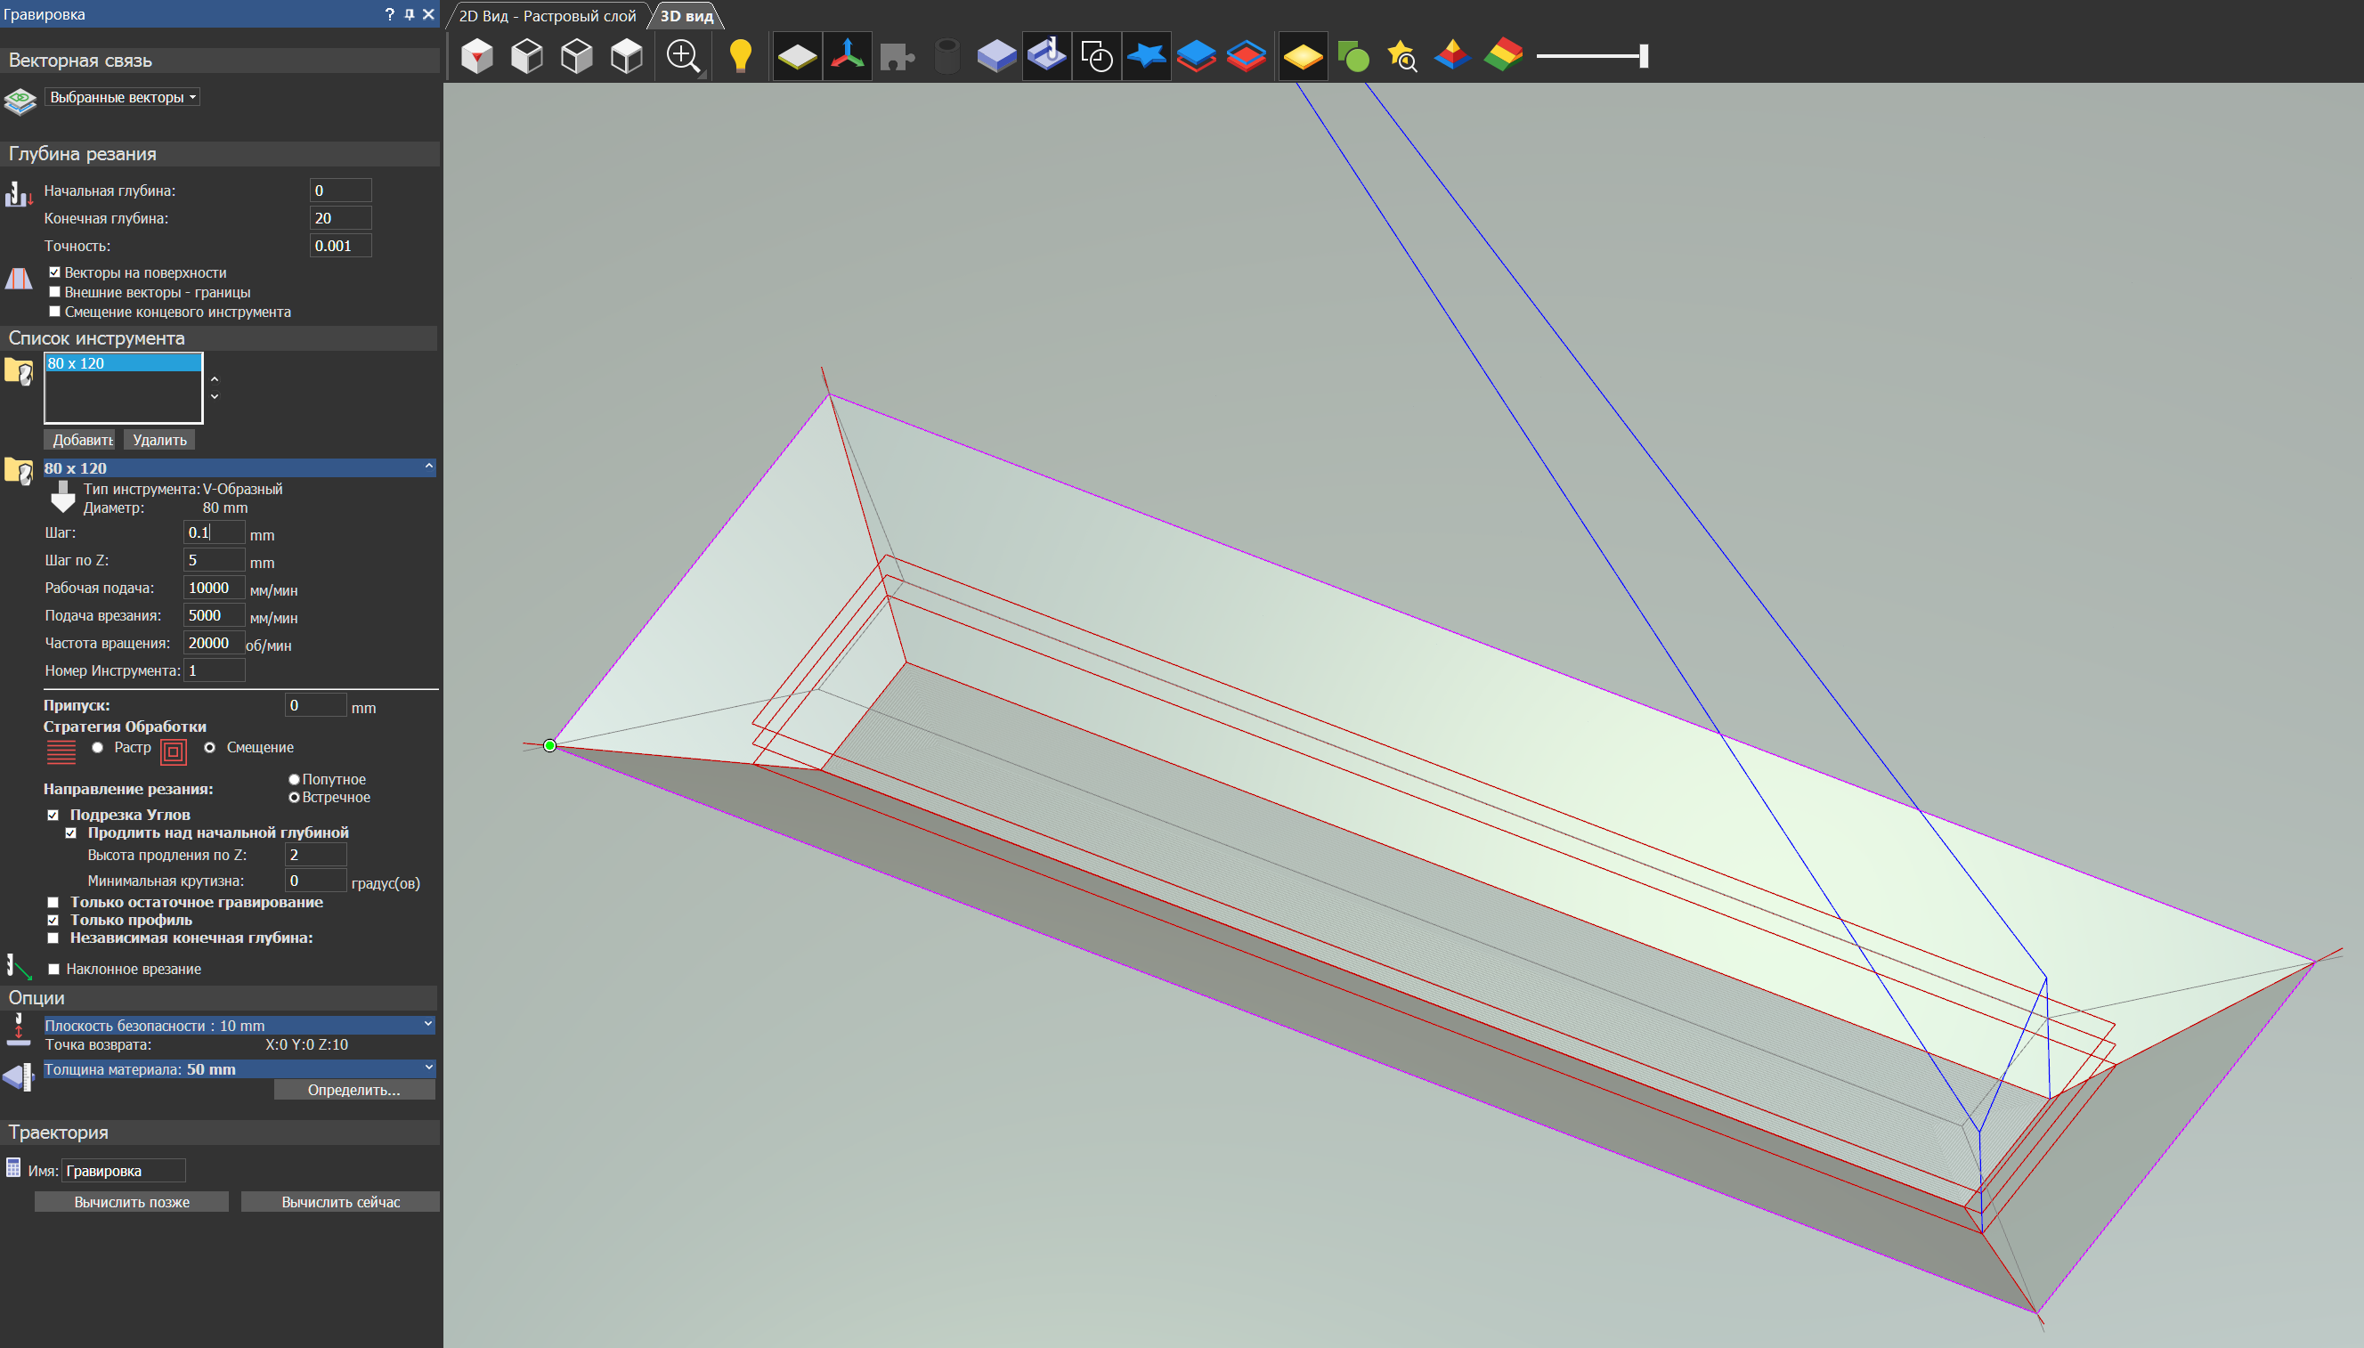Toggle the light bulb lighting icon

point(740,55)
